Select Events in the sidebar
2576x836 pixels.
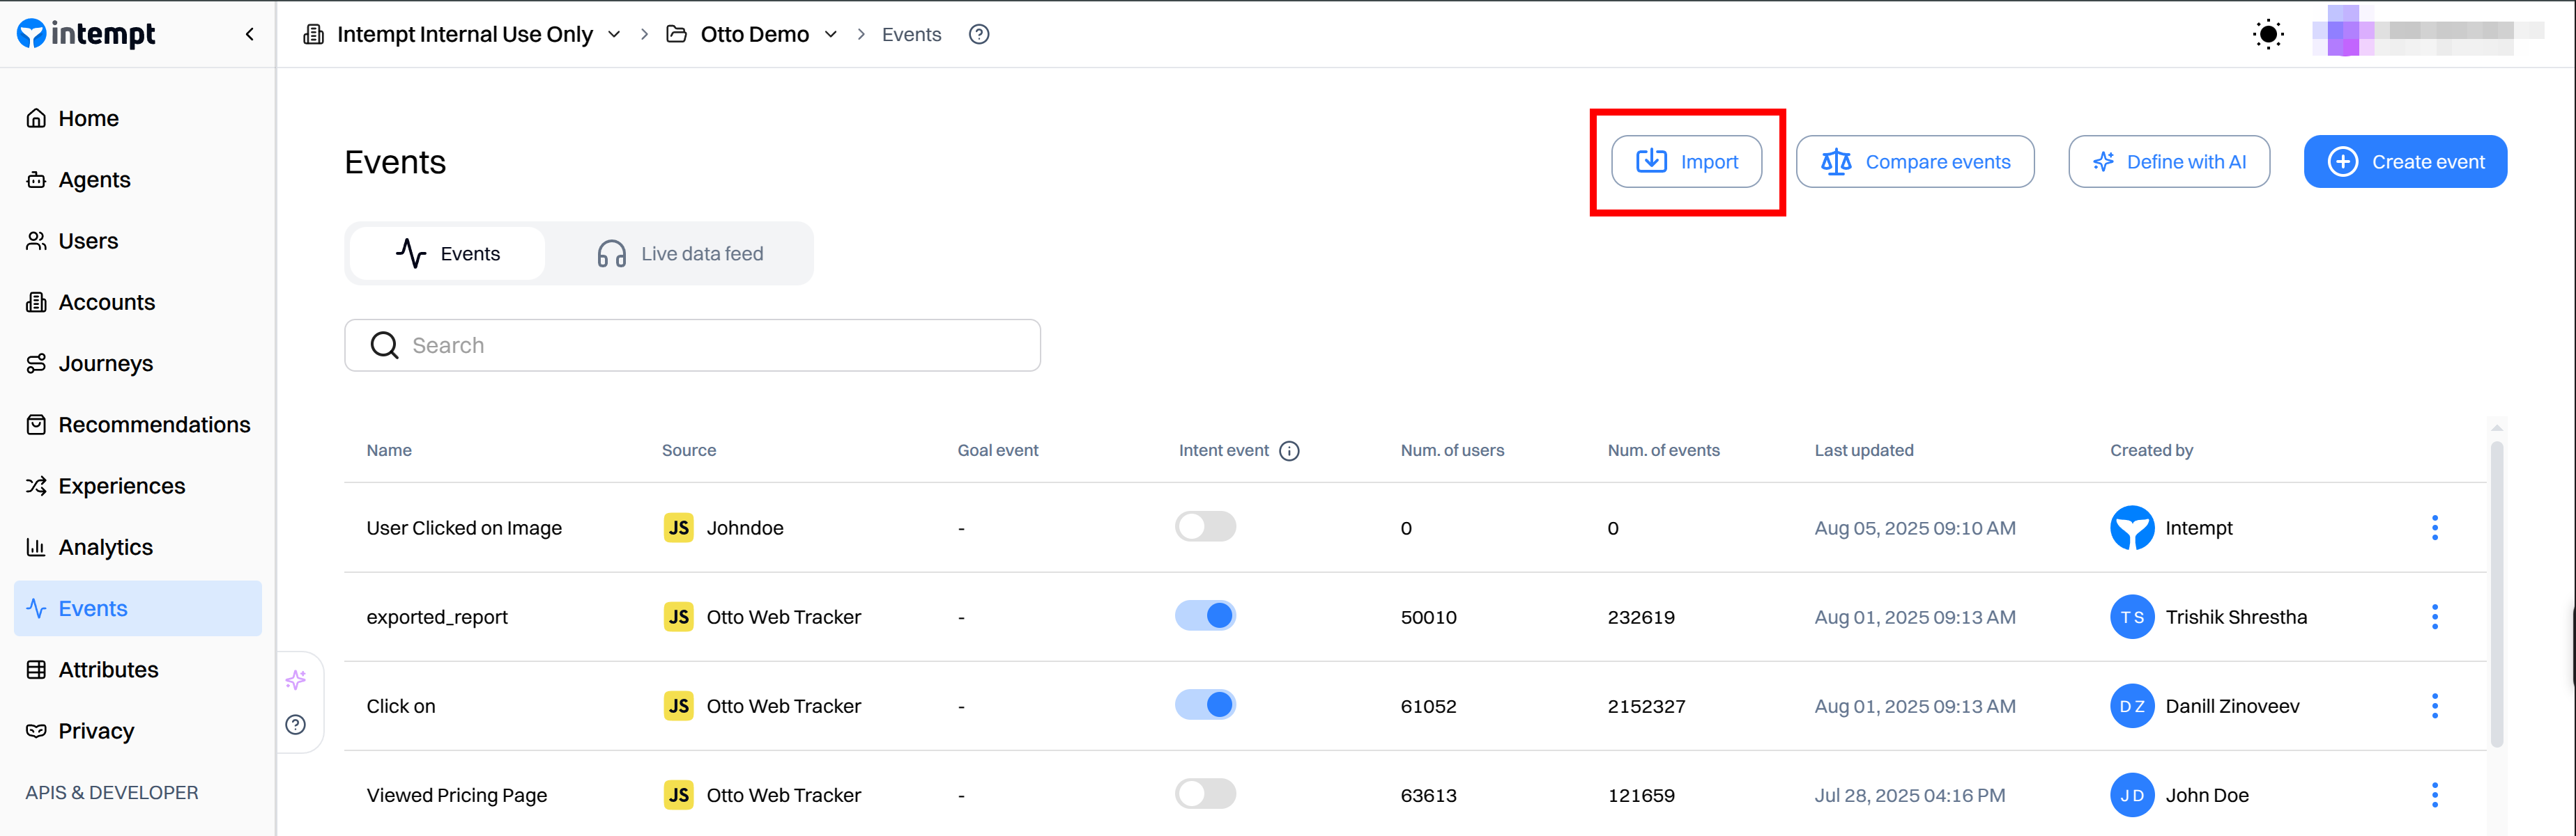(x=138, y=608)
